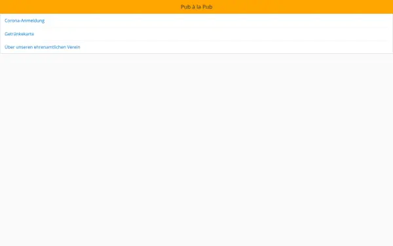Open the Corona-Anmeldung link

25,20
